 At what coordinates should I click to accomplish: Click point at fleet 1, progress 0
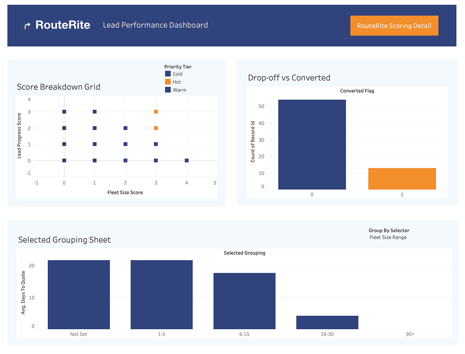[95, 161]
